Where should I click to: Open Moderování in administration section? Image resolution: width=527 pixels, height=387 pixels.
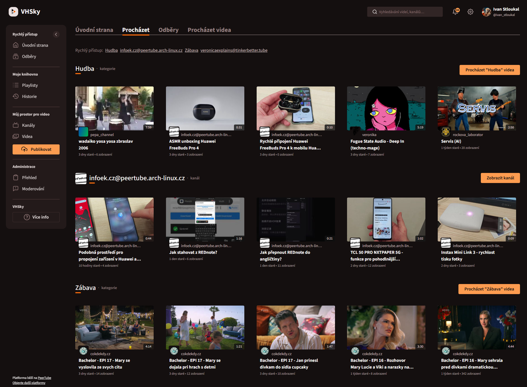(33, 189)
